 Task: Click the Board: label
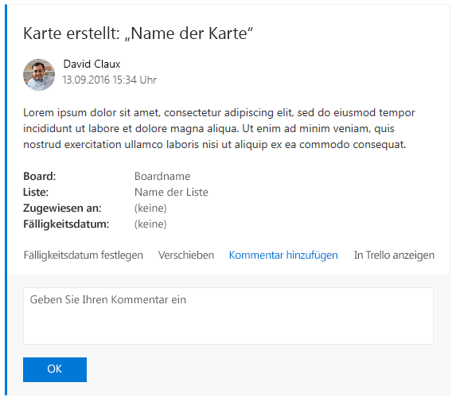[40, 176]
